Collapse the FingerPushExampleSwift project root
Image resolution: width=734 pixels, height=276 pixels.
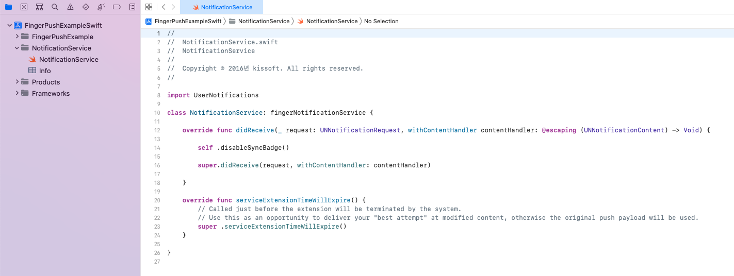pyautogui.click(x=9, y=25)
